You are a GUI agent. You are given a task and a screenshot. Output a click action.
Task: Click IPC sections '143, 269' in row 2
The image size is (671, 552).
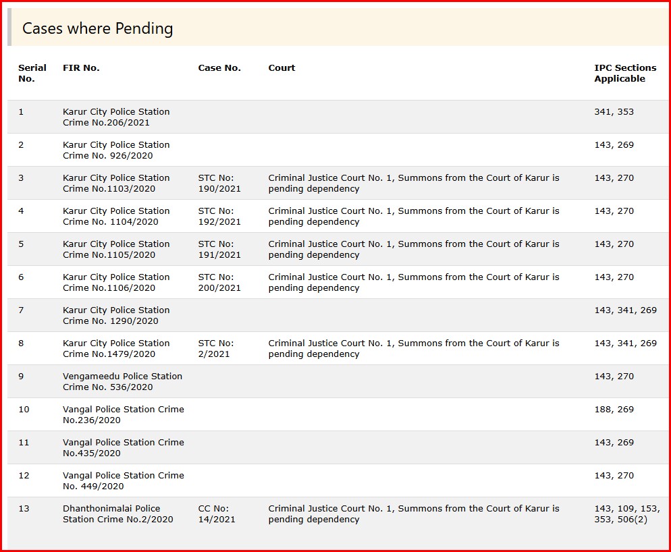pyautogui.click(x=614, y=144)
